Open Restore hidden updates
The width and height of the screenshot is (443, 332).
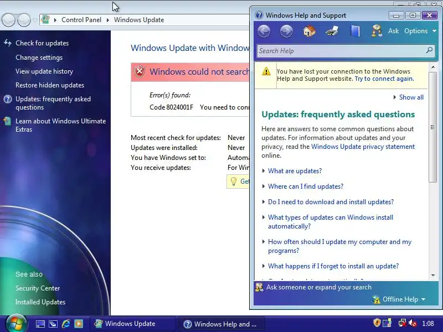pos(50,85)
